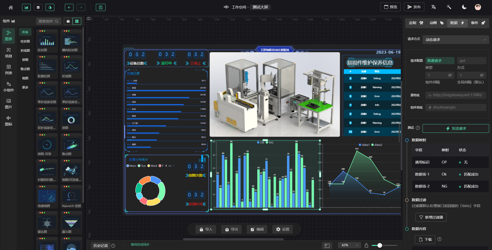The height and width of the screenshot is (250, 492).
Task: Switch to single-column list view toggle
Action: [68, 21]
